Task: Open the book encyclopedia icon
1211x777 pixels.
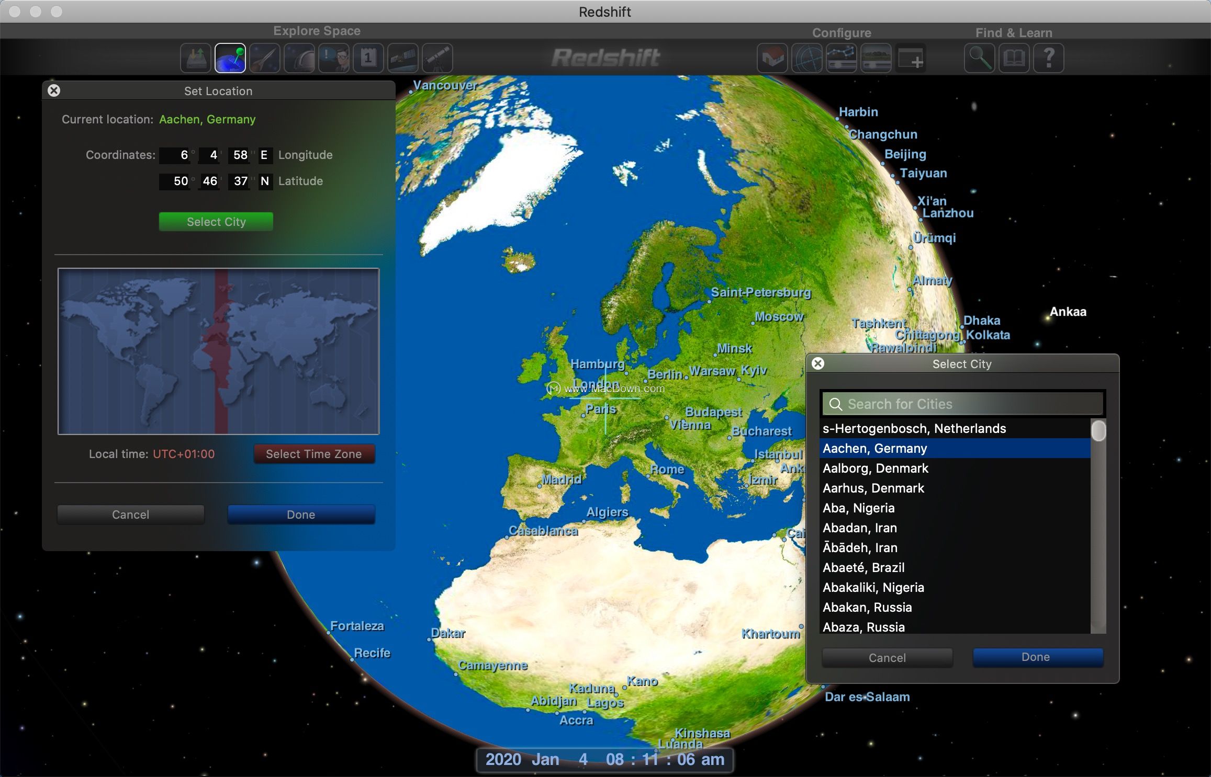Action: [x=1014, y=58]
